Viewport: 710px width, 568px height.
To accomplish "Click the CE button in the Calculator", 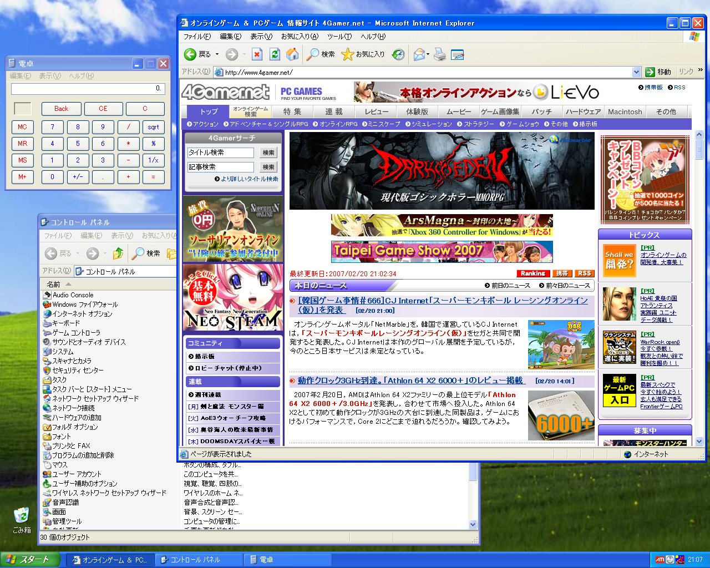I will [x=103, y=109].
